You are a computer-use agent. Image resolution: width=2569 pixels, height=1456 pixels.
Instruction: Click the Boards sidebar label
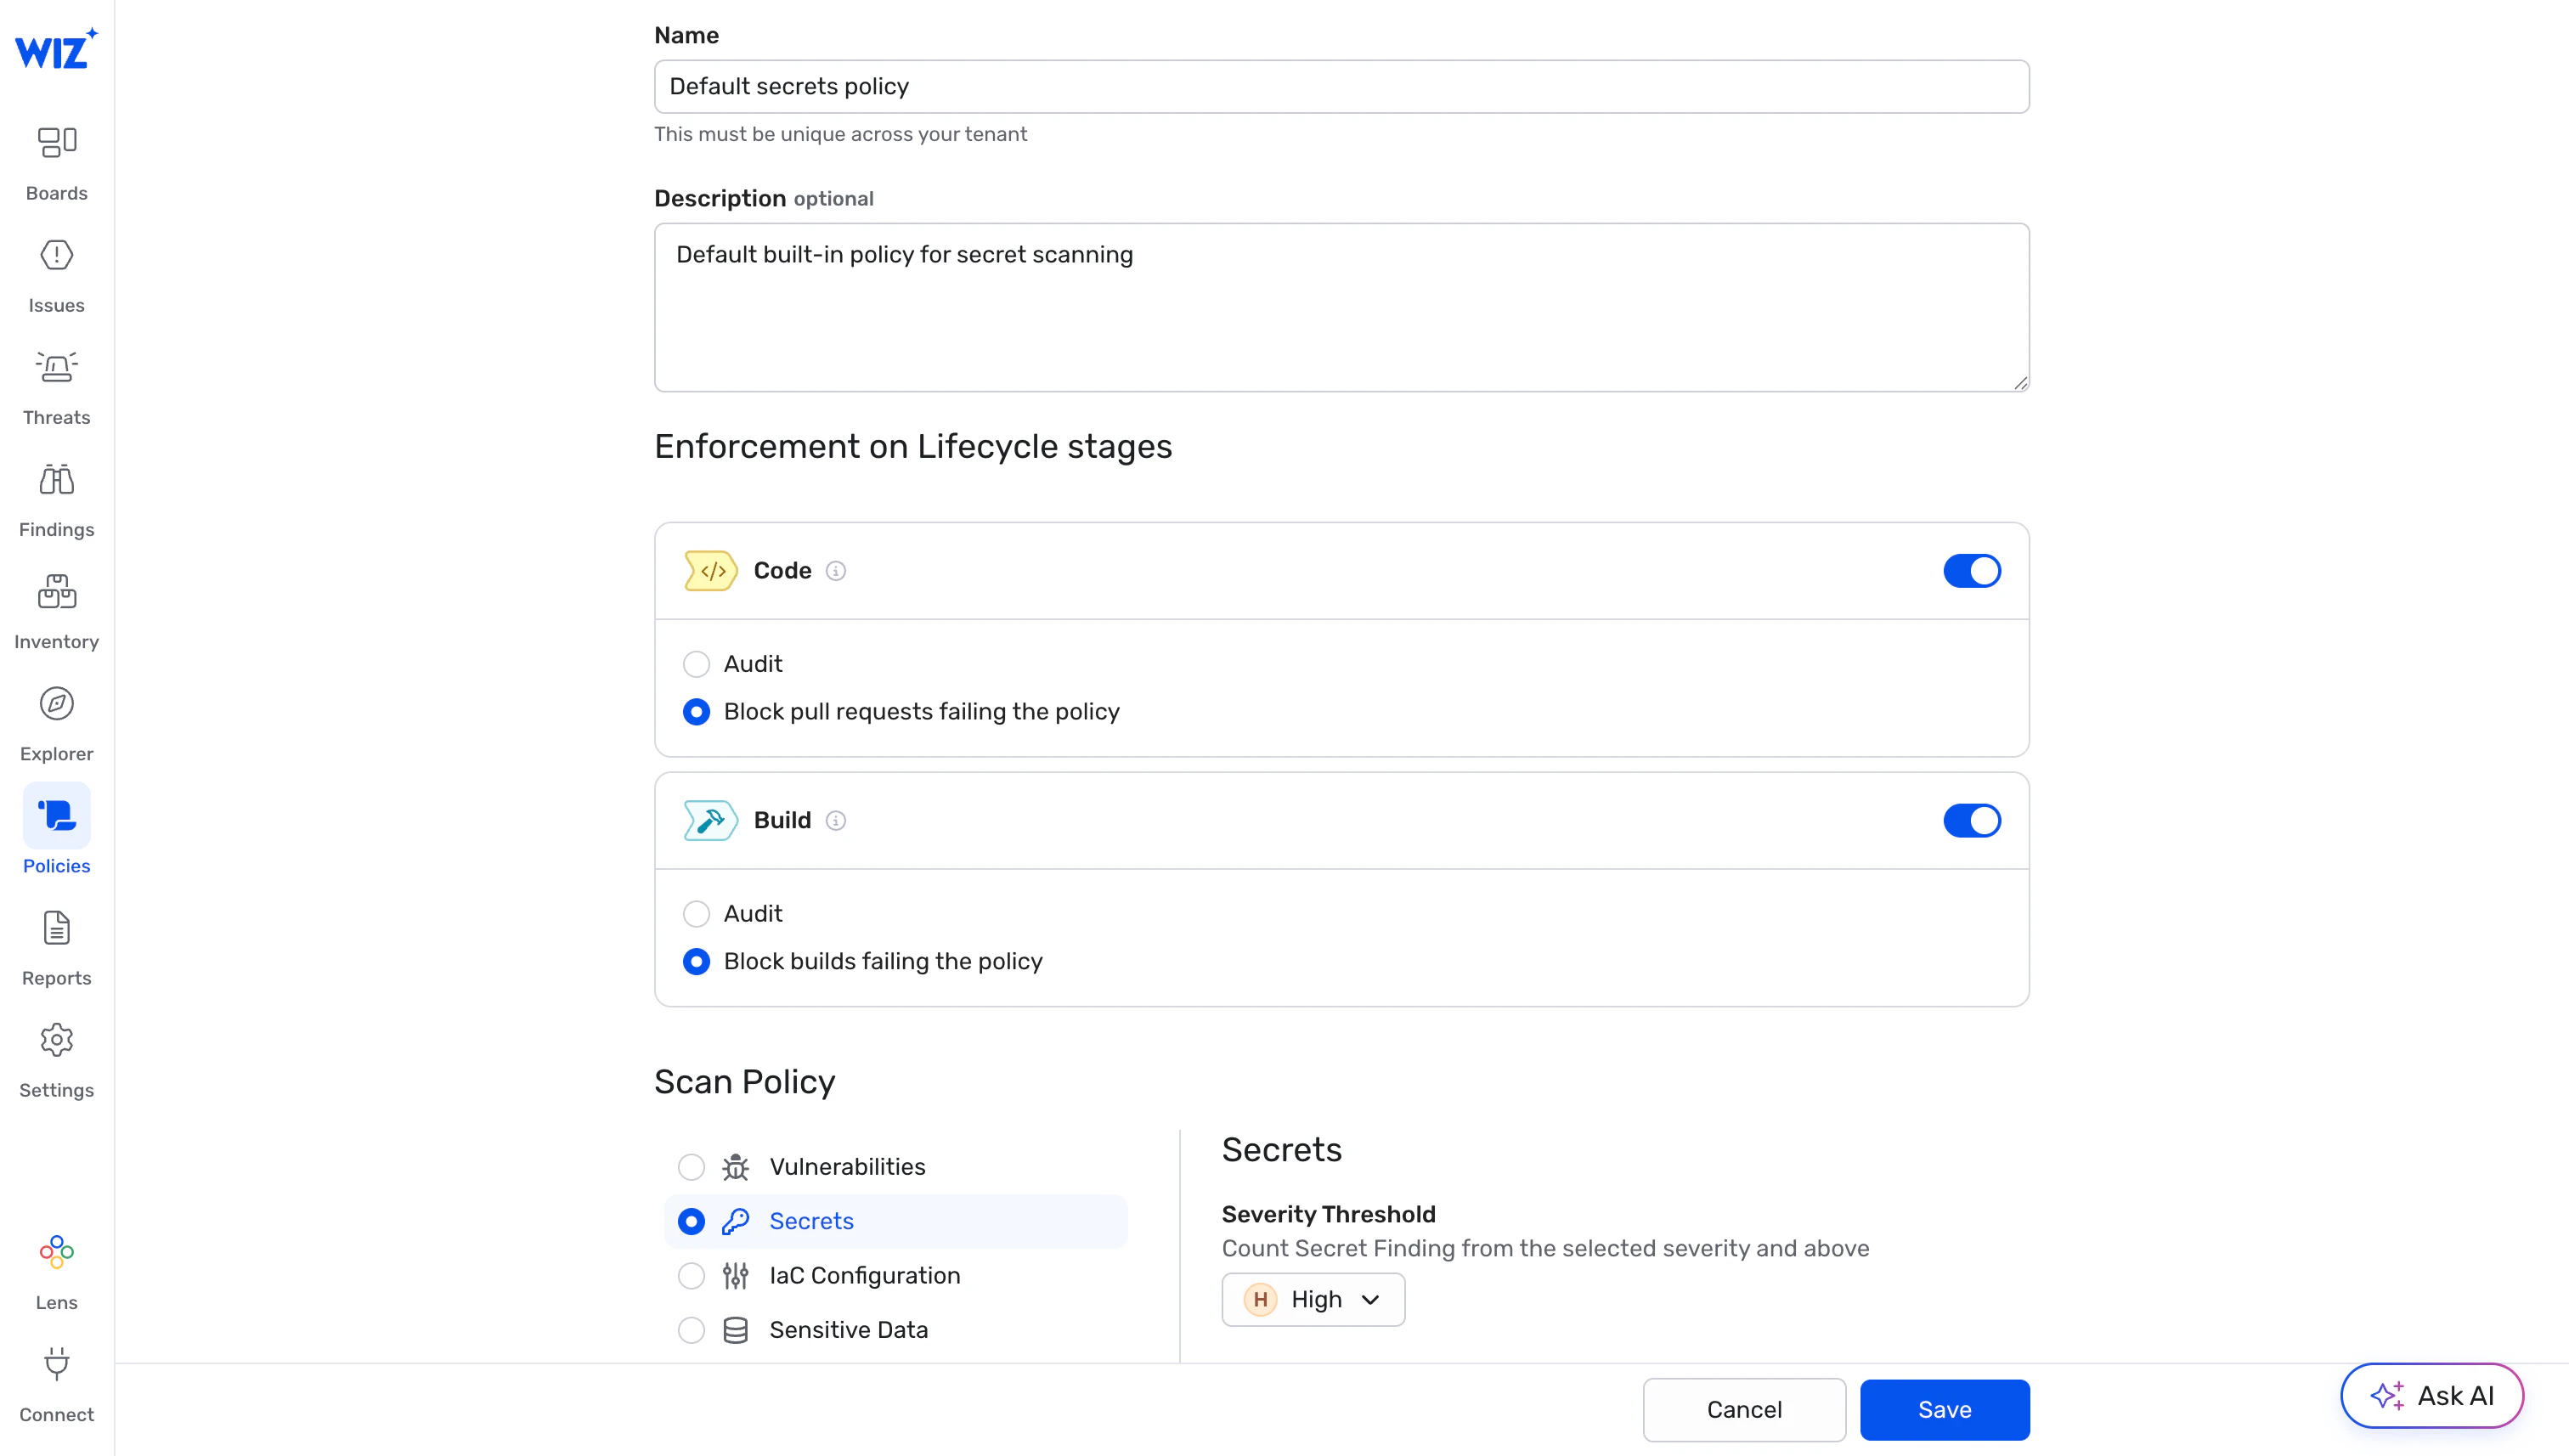click(56, 193)
